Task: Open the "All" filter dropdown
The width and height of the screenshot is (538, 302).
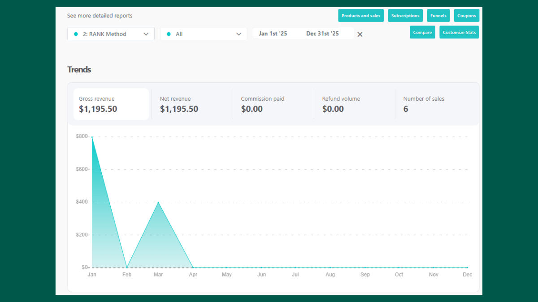Action: click(204, 34)
